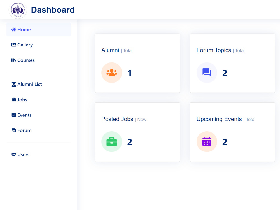Open the Forum Topics card
The width and height of the screenshot is (280, 210).
pos(232,63)
